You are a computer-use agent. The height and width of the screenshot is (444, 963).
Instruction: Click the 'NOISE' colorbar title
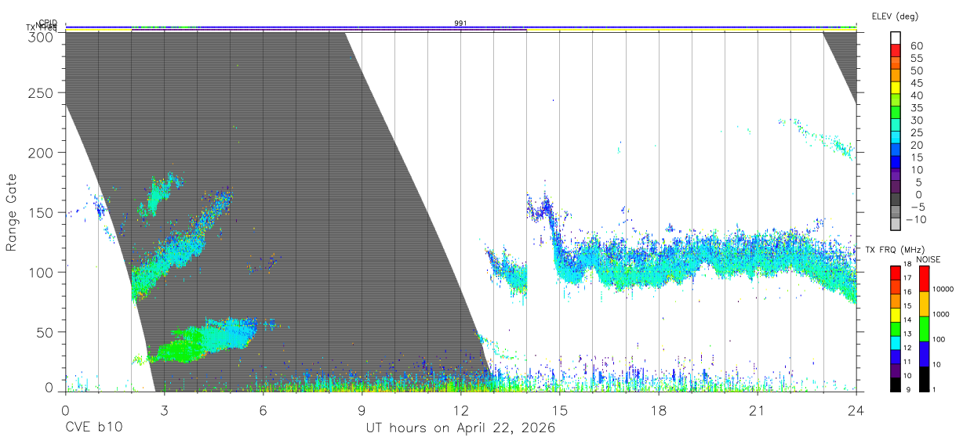928,259
